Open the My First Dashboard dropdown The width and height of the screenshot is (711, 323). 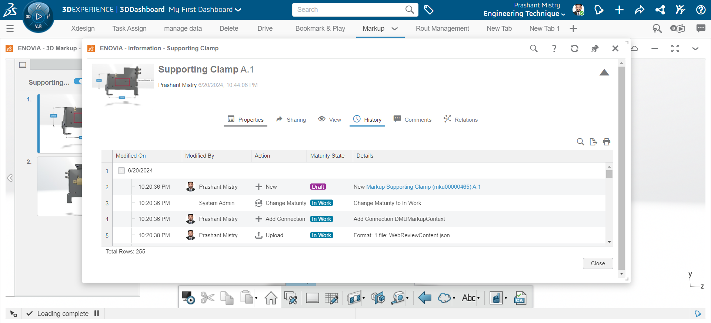pyautogui.click(x=238, y=10)
